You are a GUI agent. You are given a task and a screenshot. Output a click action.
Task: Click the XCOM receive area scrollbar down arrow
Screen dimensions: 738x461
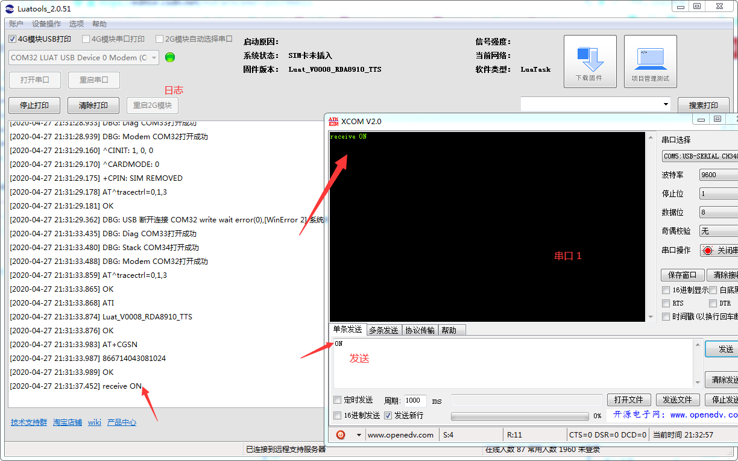[x=650, y=316]
